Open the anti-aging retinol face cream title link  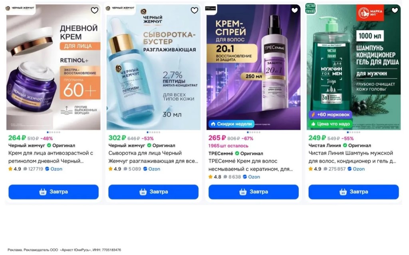pos(51,157)
